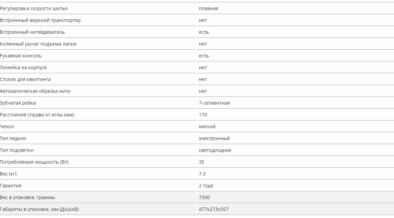Click the 'светодиодная' lighting value
This screenshot has width=394, height=218.
point(215,150)
